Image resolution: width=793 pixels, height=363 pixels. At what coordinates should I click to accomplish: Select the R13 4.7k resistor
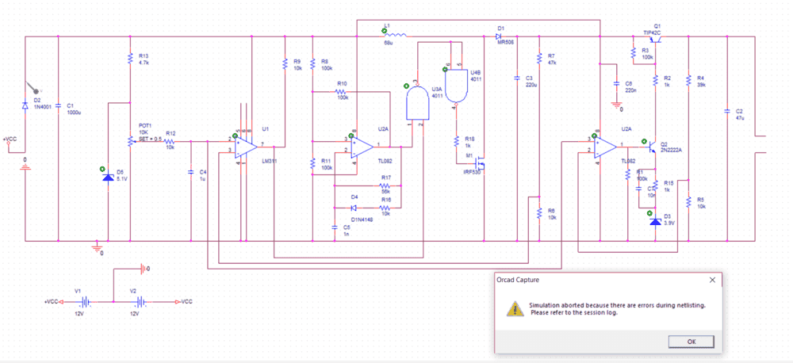click(130, 59)
